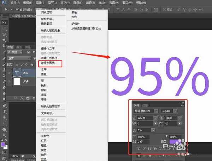The image size is (212, 161).
Task: Hide the 95% text layer
Action: (x=9, y=73)
